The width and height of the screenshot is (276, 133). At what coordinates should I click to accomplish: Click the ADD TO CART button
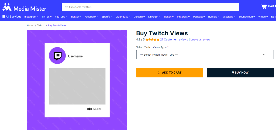[x=170, y=73]
